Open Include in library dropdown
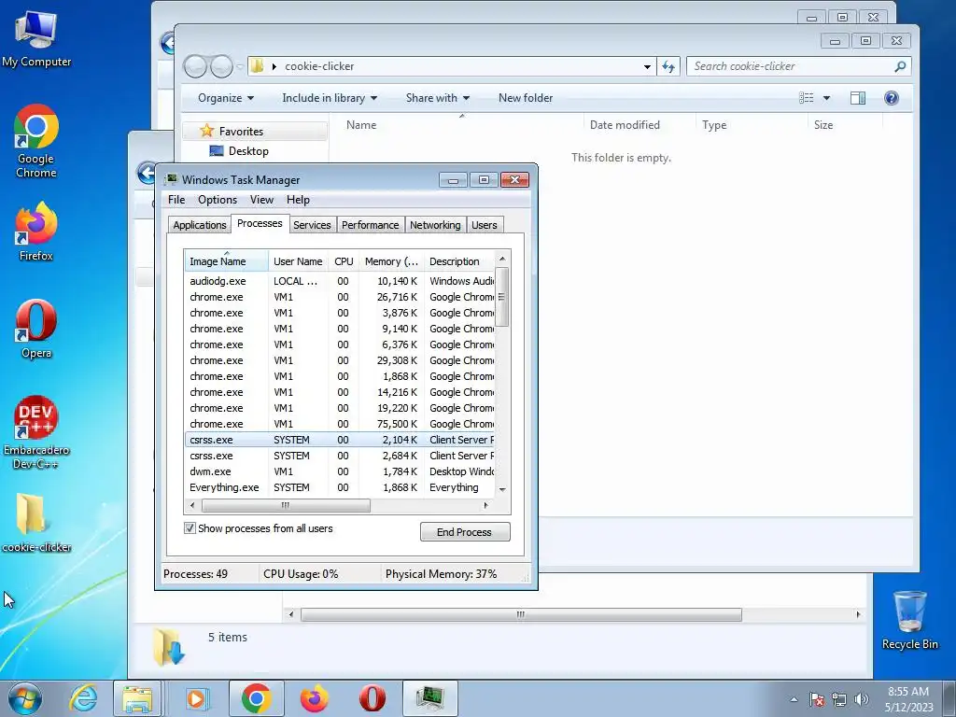956x717 pixels. (330, 98)
